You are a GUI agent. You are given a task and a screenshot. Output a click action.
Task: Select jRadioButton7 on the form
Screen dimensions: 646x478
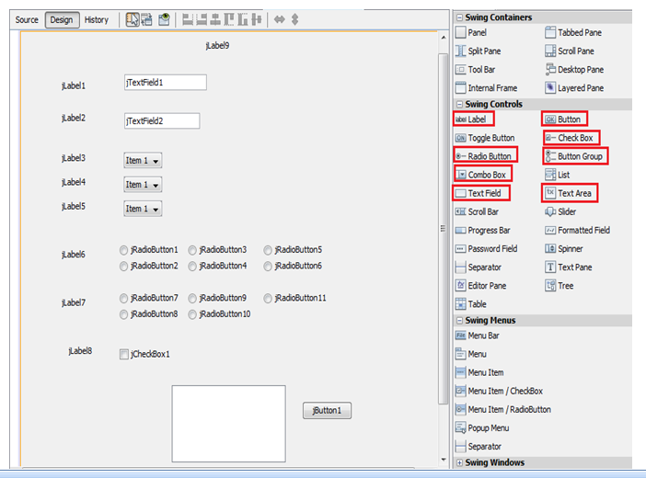[149, 298]
